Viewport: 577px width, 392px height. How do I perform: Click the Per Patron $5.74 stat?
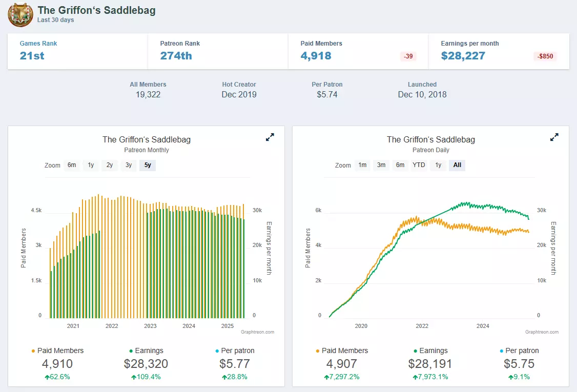pos(327,90)
